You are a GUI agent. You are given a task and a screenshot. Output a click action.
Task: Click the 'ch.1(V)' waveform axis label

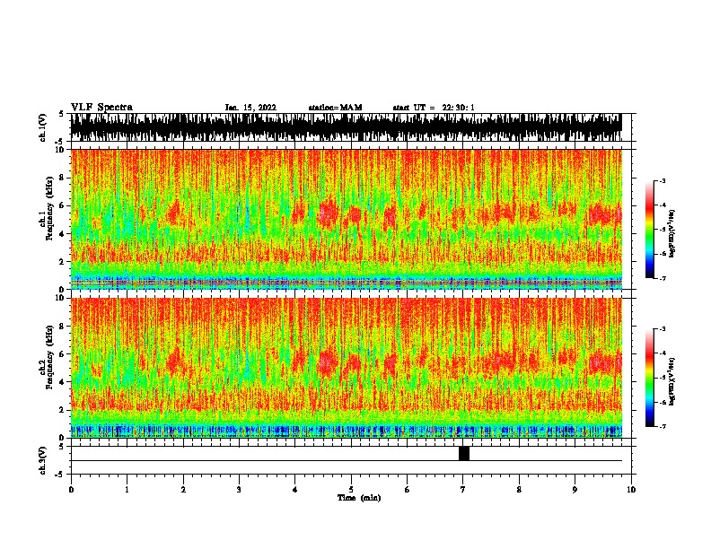[x=43, y=127]
